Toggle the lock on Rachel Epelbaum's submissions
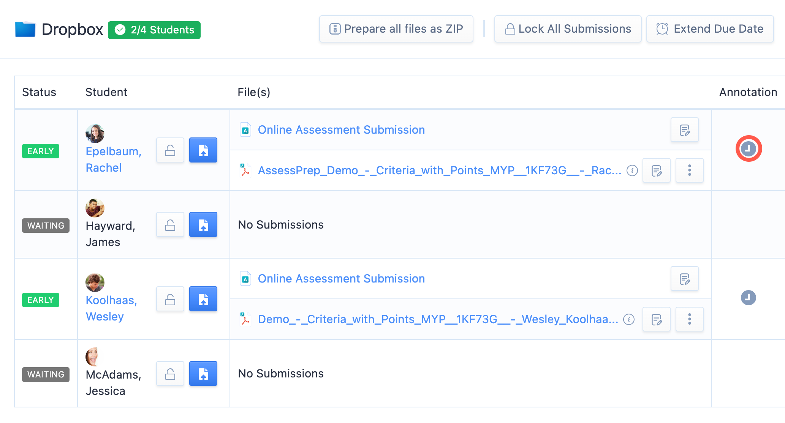785x423 pixels. click(170, 150)
